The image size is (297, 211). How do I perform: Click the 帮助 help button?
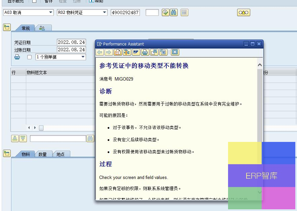pos(96,1)
